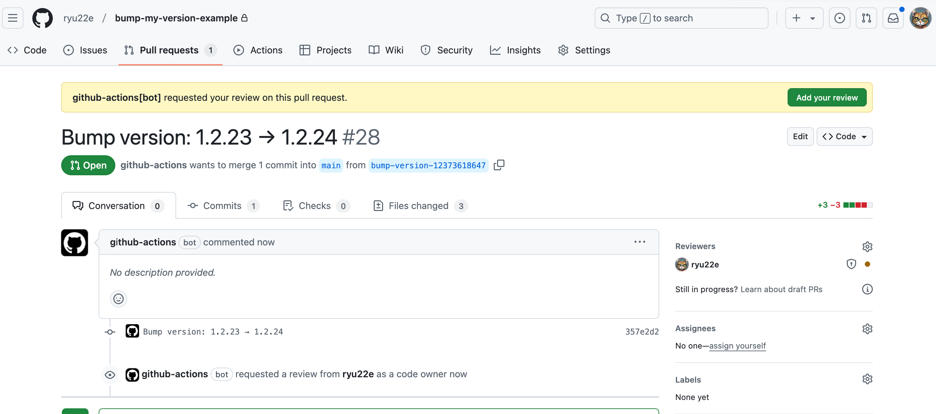Open the Projects repository tab
Viewport: 936px width, 414px height.
[326, 50]
